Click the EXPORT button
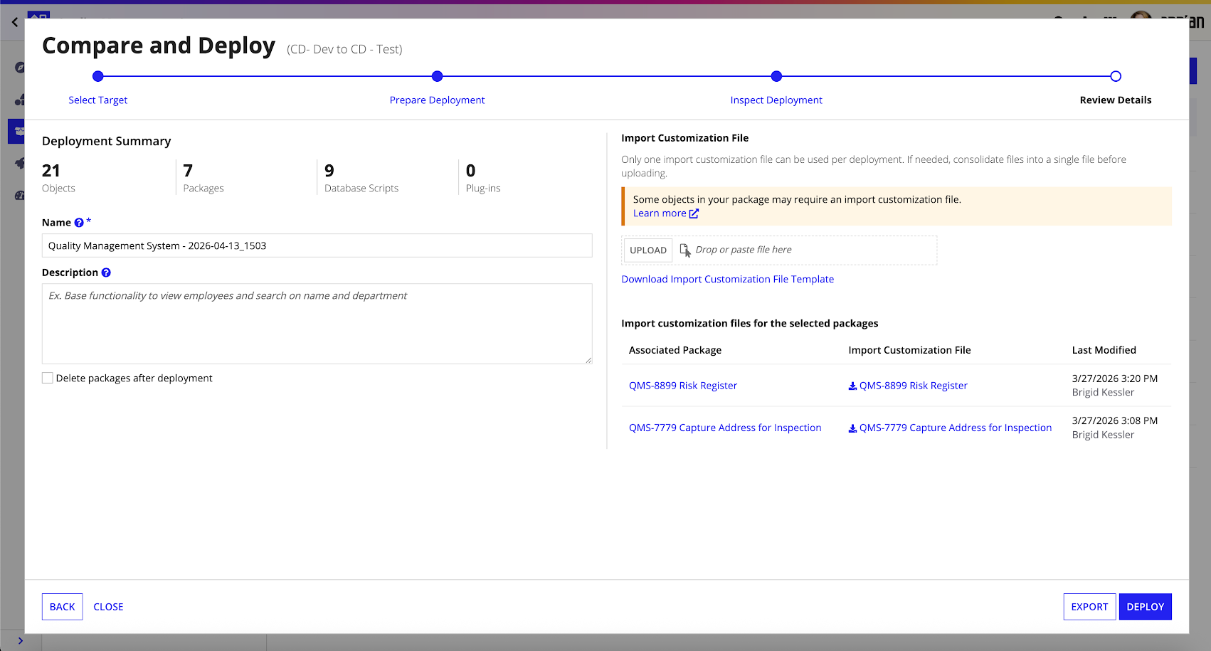The image size is (1211, 651). 1089,607
